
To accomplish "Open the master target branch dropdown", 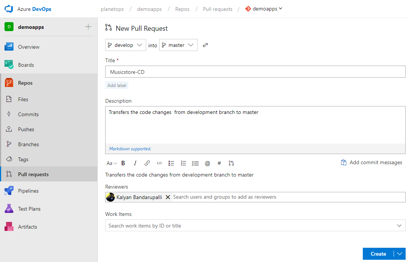I will (178, 45).
